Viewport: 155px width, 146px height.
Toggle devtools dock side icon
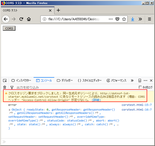click(x=140, y=80)
